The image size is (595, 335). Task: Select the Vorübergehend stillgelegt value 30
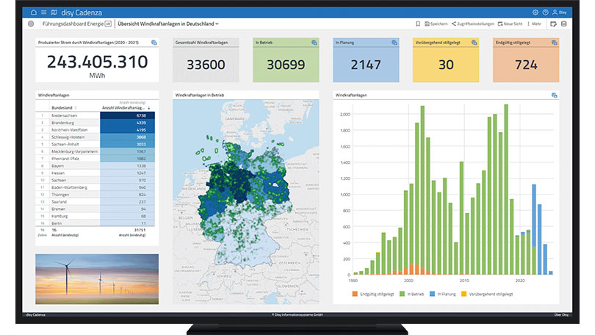pyautogui.click(x=446, y=65)
